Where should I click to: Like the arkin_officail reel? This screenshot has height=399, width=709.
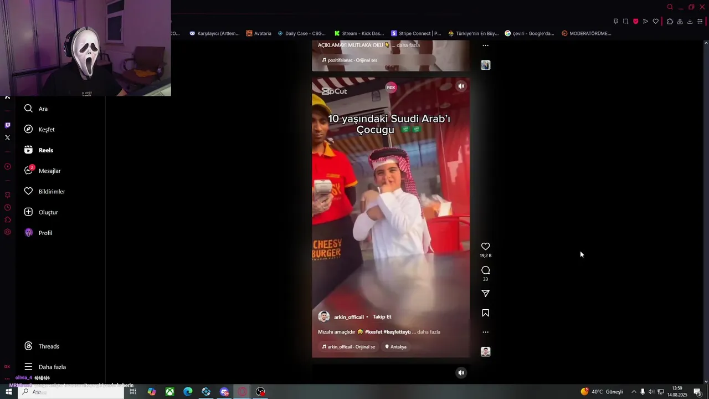click(x=485, y=247)
